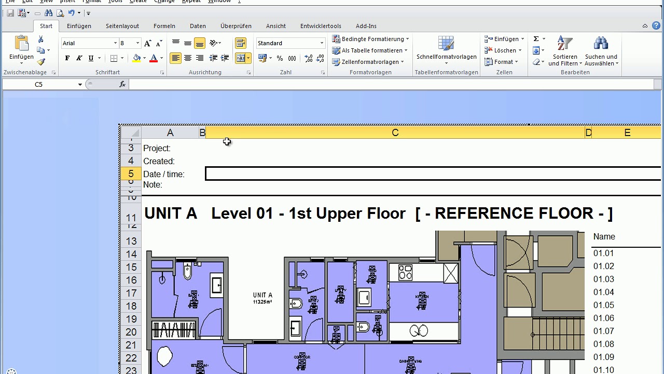664x374 pixels.
Task: Apply the yellow fill color bucket
Action: [136, 58]
